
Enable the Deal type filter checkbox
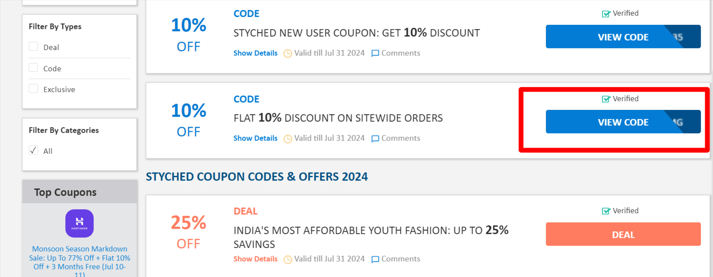coord(34,47)
